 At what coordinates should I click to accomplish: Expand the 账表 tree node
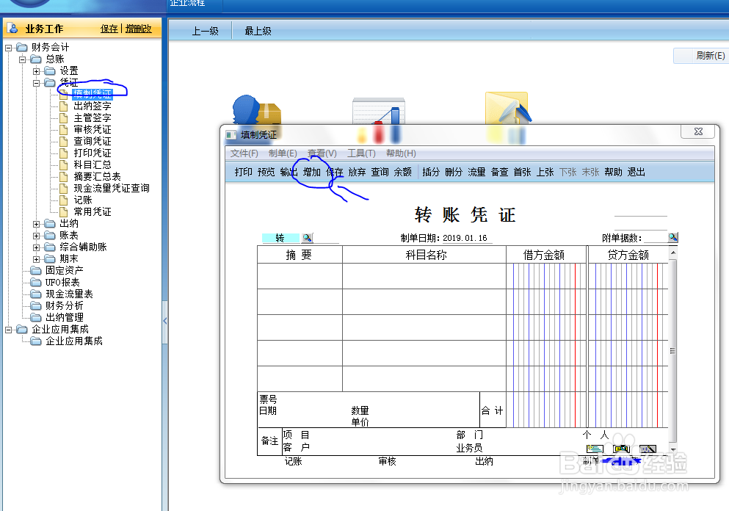pos(36,236)
